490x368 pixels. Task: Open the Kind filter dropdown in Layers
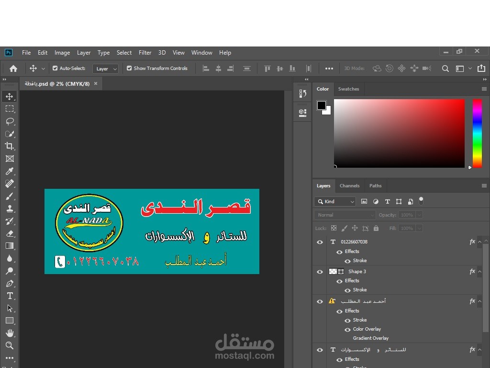pyautogui.click(x=335, y=202)
